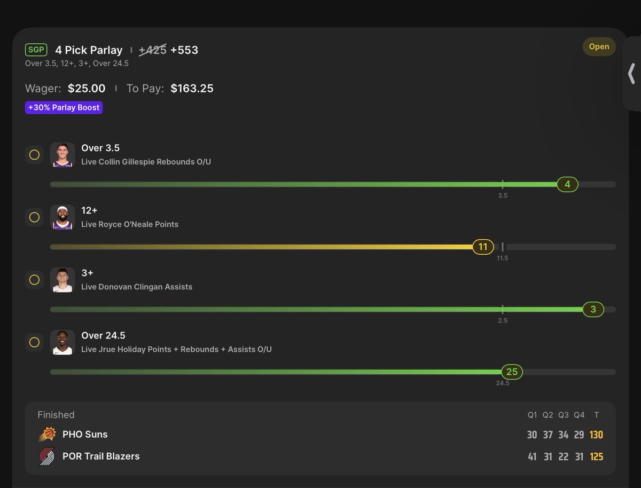Viewport: 641px width, 488px height.
Task: Click the Trail Blazers total score 125
Action: (x=597, y=456)
